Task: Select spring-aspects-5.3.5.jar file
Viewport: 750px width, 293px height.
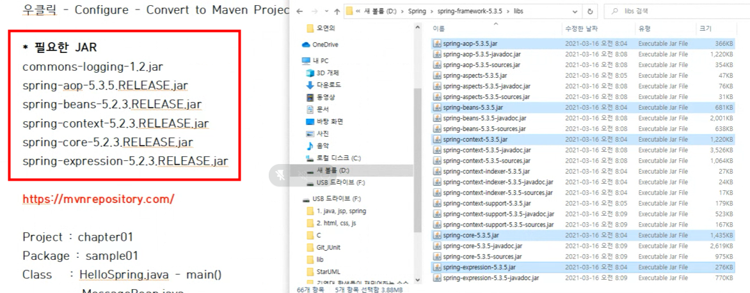Action: 475,75
